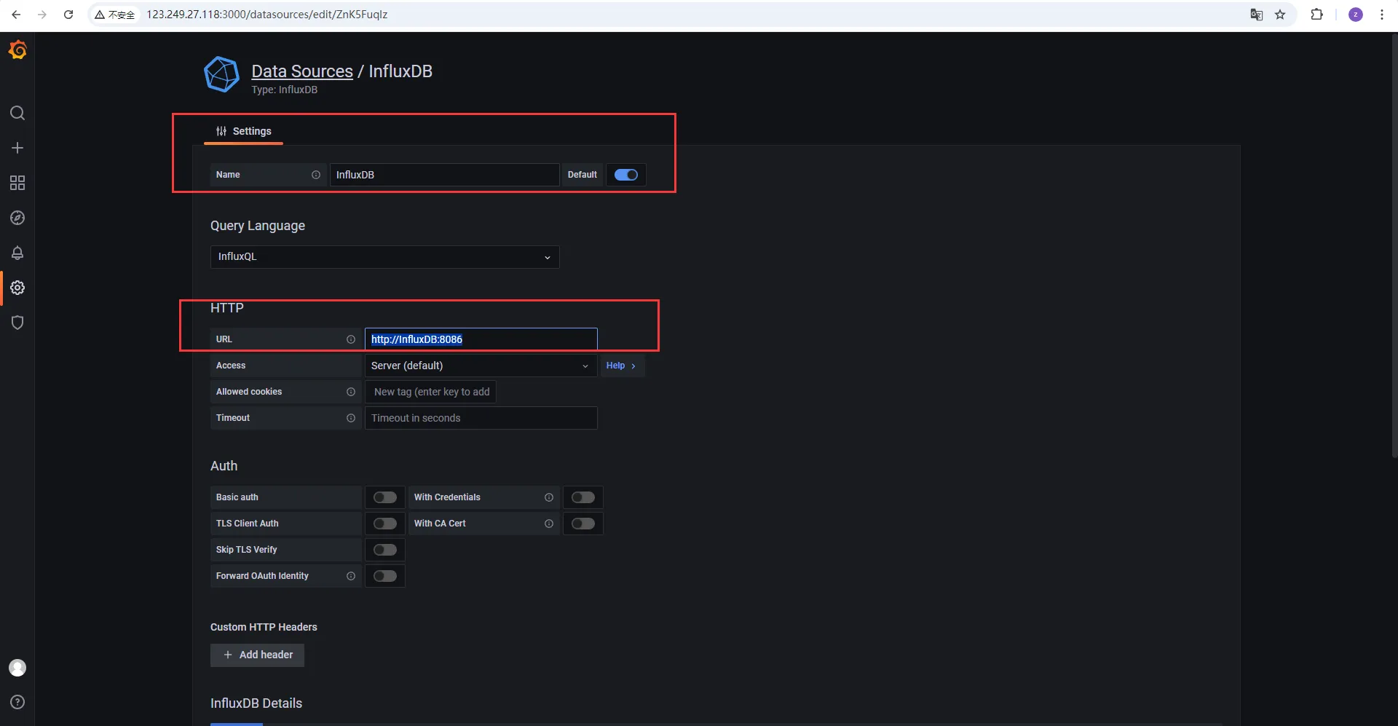
Task: Enable the TLS Client Auth switch
Action: (385, 524)
